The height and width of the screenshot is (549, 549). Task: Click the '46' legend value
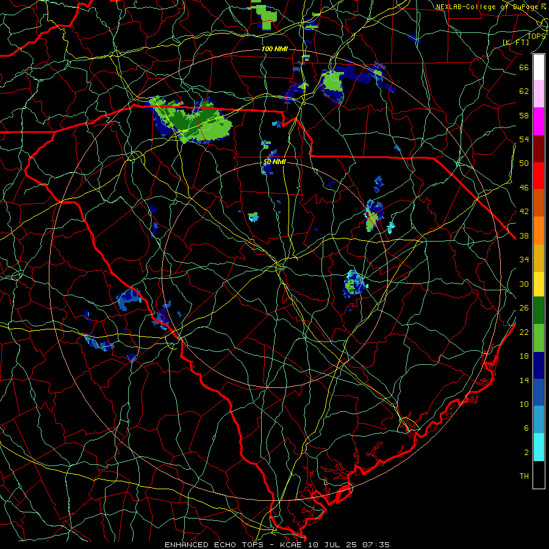[x=524, y=187]
